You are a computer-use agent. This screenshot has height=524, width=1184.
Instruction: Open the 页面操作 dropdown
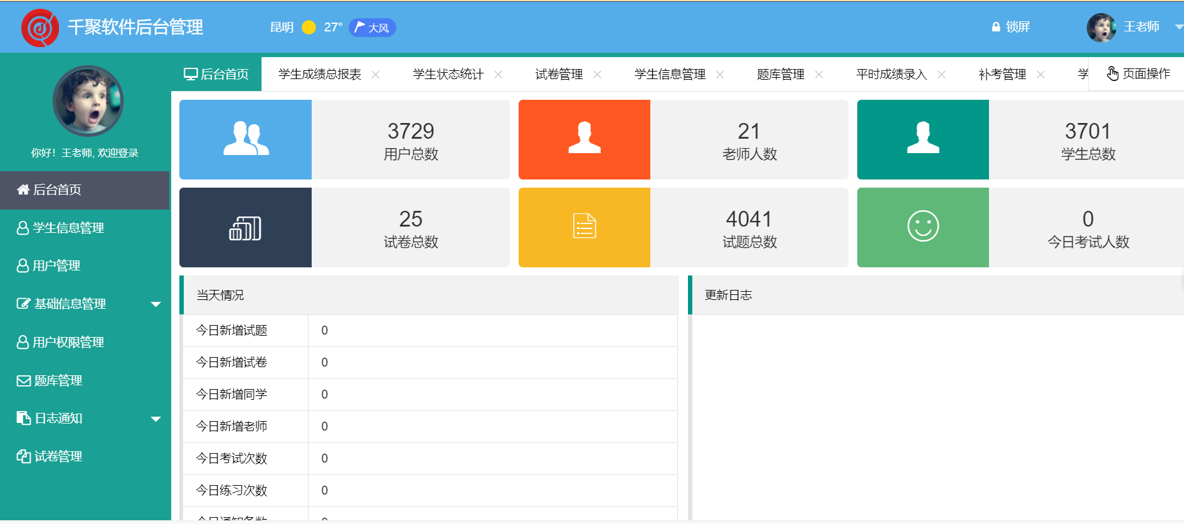[1138, 74]
